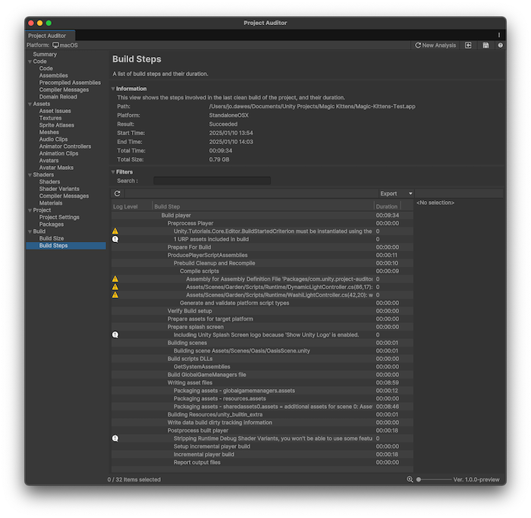Click the refresh icon above Log Level
Image resolution: width=531 pixels, height=518 pixels.
pyautogui.click(x=117, y=193)
